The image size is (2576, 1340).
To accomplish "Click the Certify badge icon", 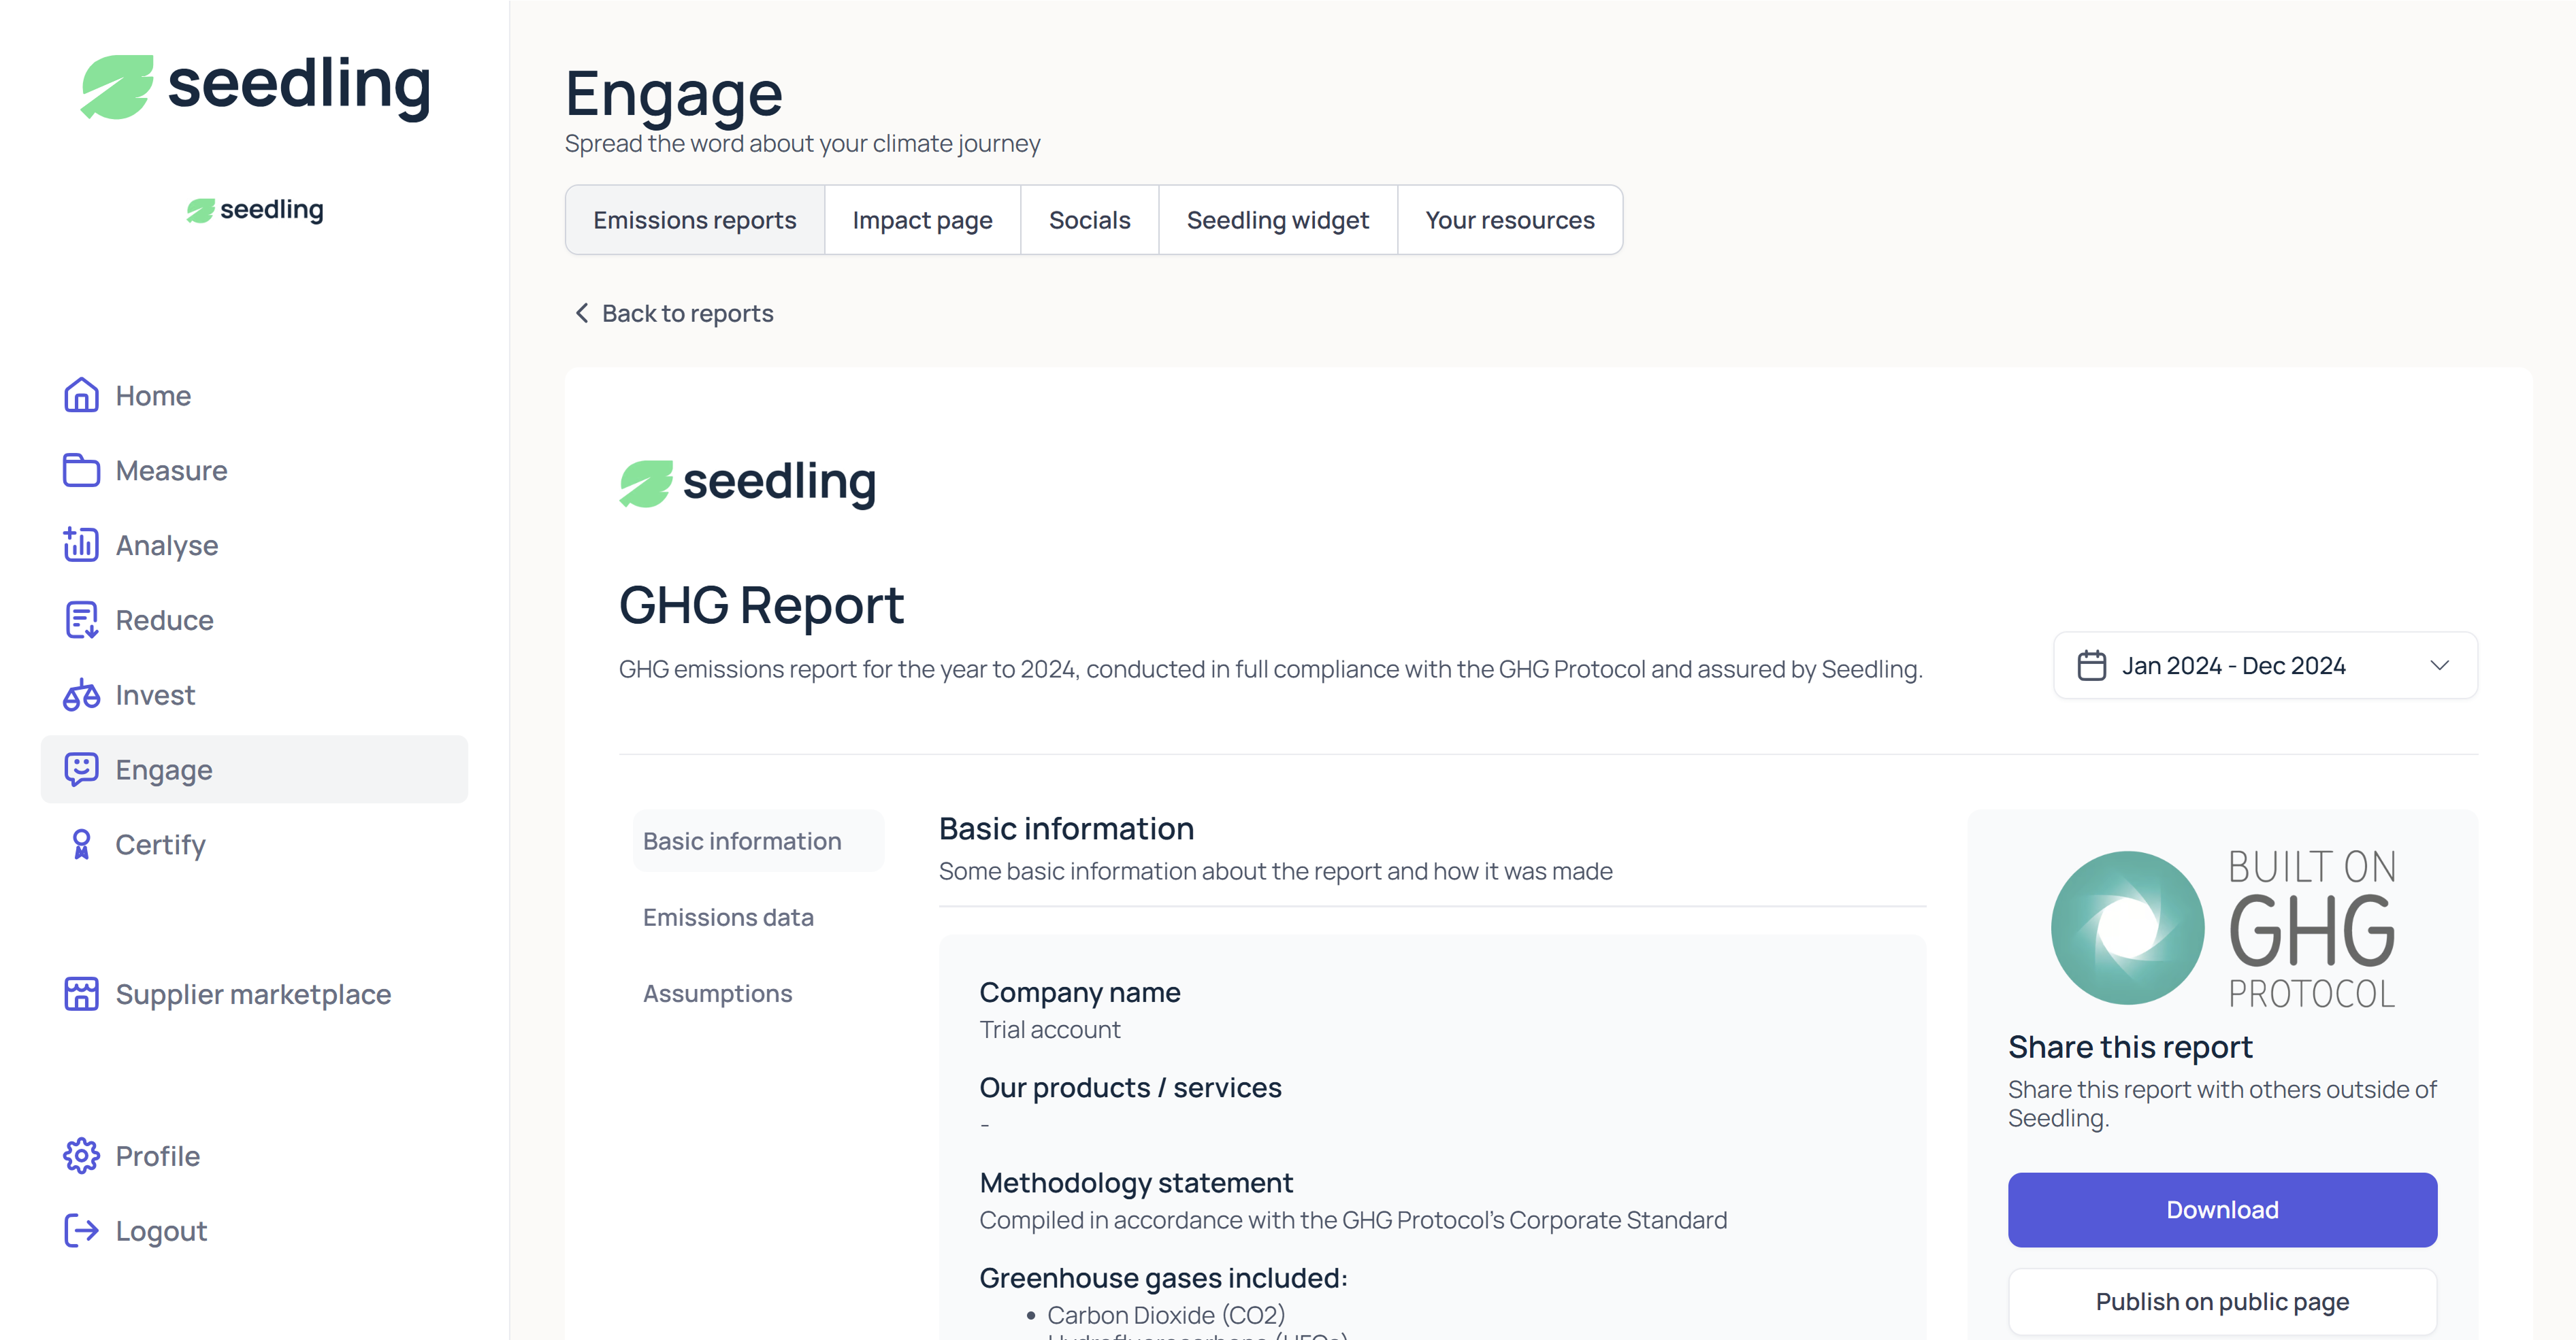I will [x=81, y=845].
